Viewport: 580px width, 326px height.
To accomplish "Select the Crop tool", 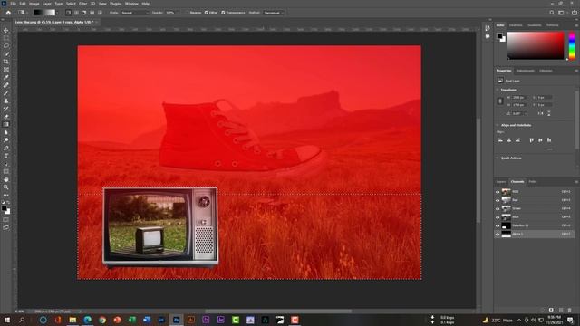I will [6, 62].
